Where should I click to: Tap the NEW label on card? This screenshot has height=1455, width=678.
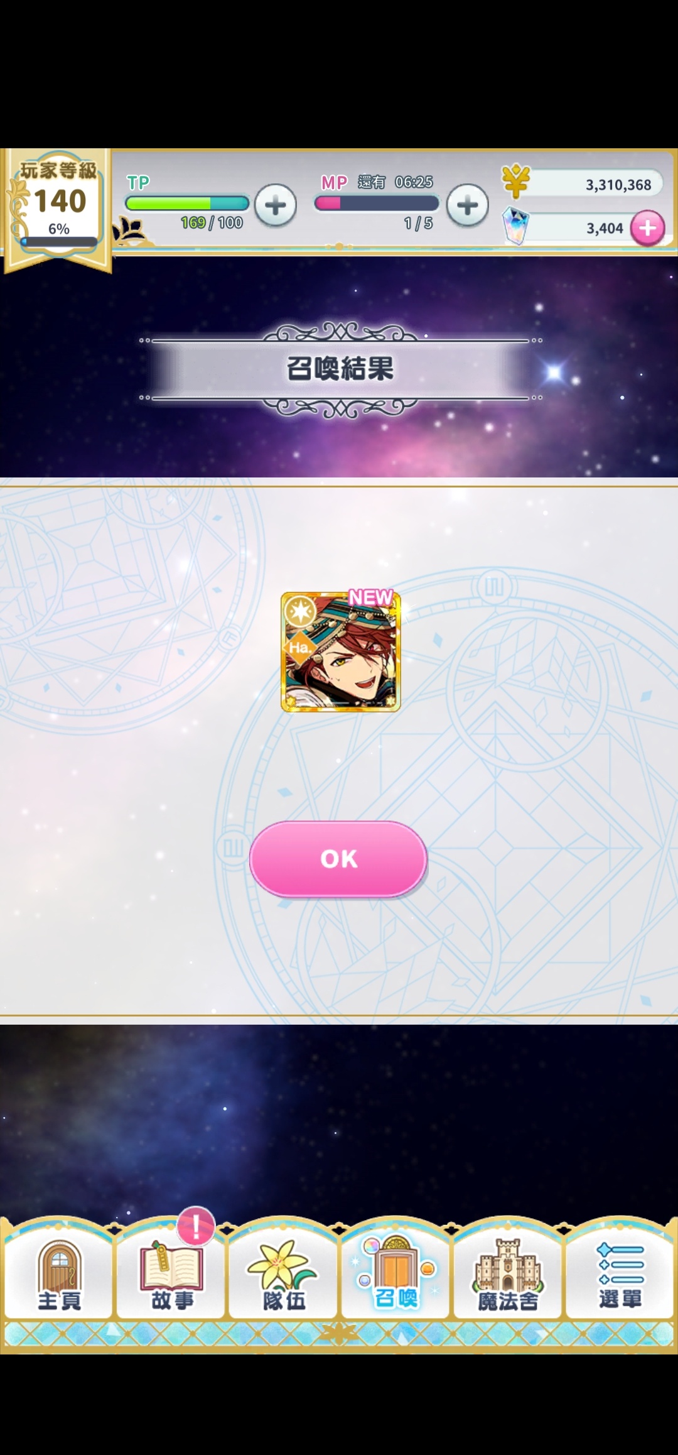pyautogui.click(x=370, y=597)
